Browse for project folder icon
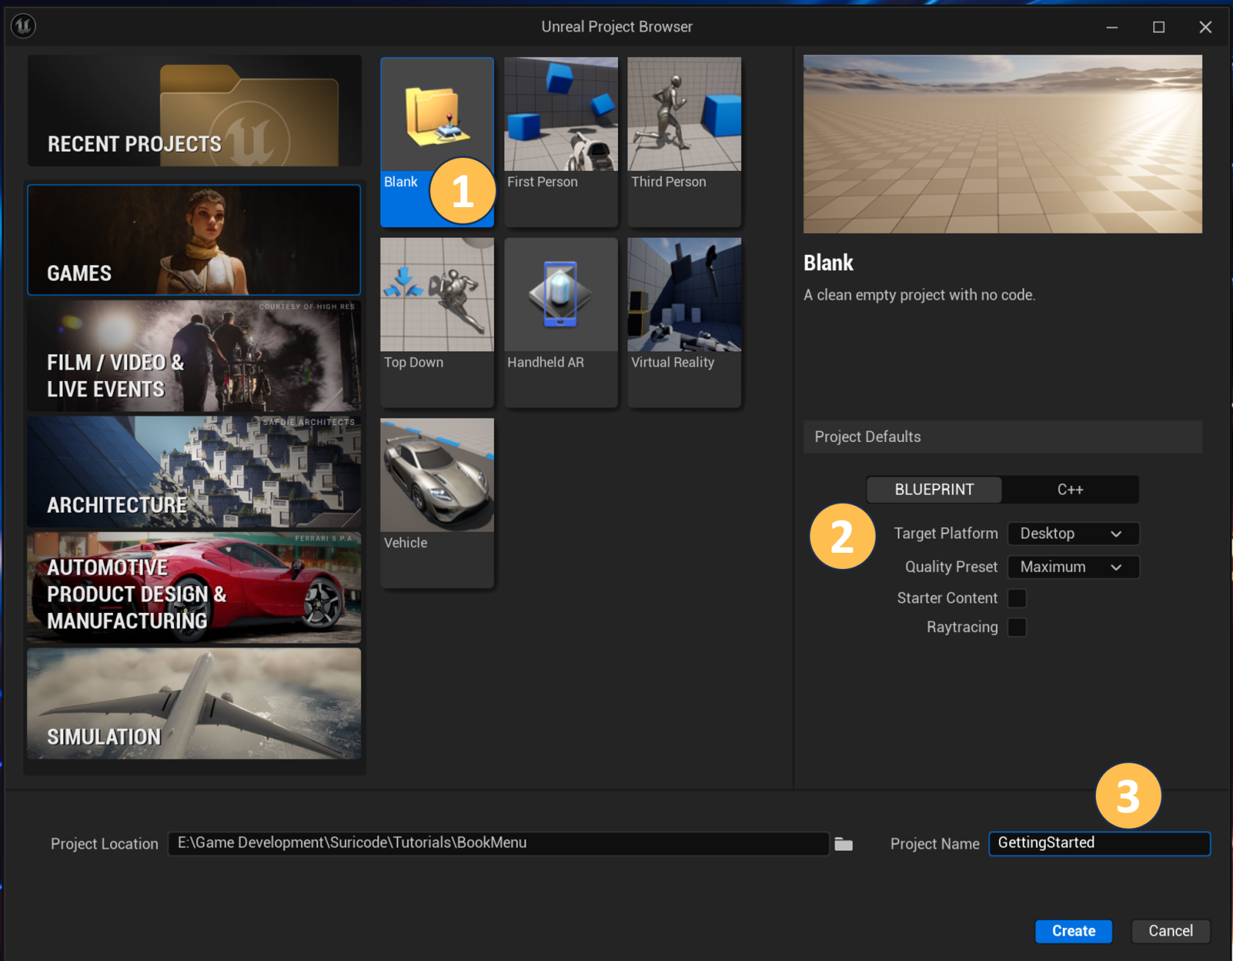This screenshot has width=1233, height=961. [843, 844]
